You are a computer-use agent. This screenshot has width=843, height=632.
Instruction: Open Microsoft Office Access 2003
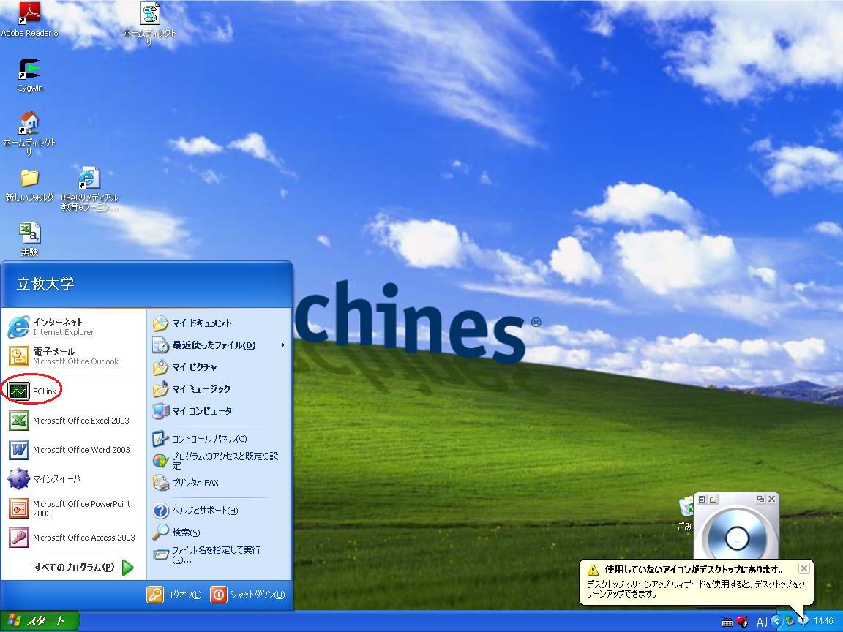(74, 538)
